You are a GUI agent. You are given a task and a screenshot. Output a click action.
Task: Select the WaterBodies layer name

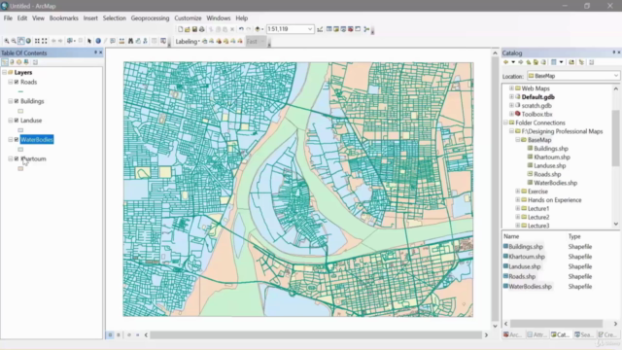point(37,139)
